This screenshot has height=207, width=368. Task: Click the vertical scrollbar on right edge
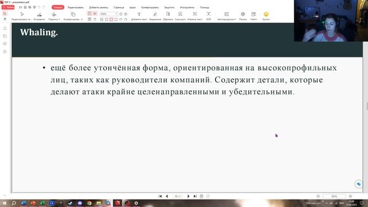[x=367, y=106]
